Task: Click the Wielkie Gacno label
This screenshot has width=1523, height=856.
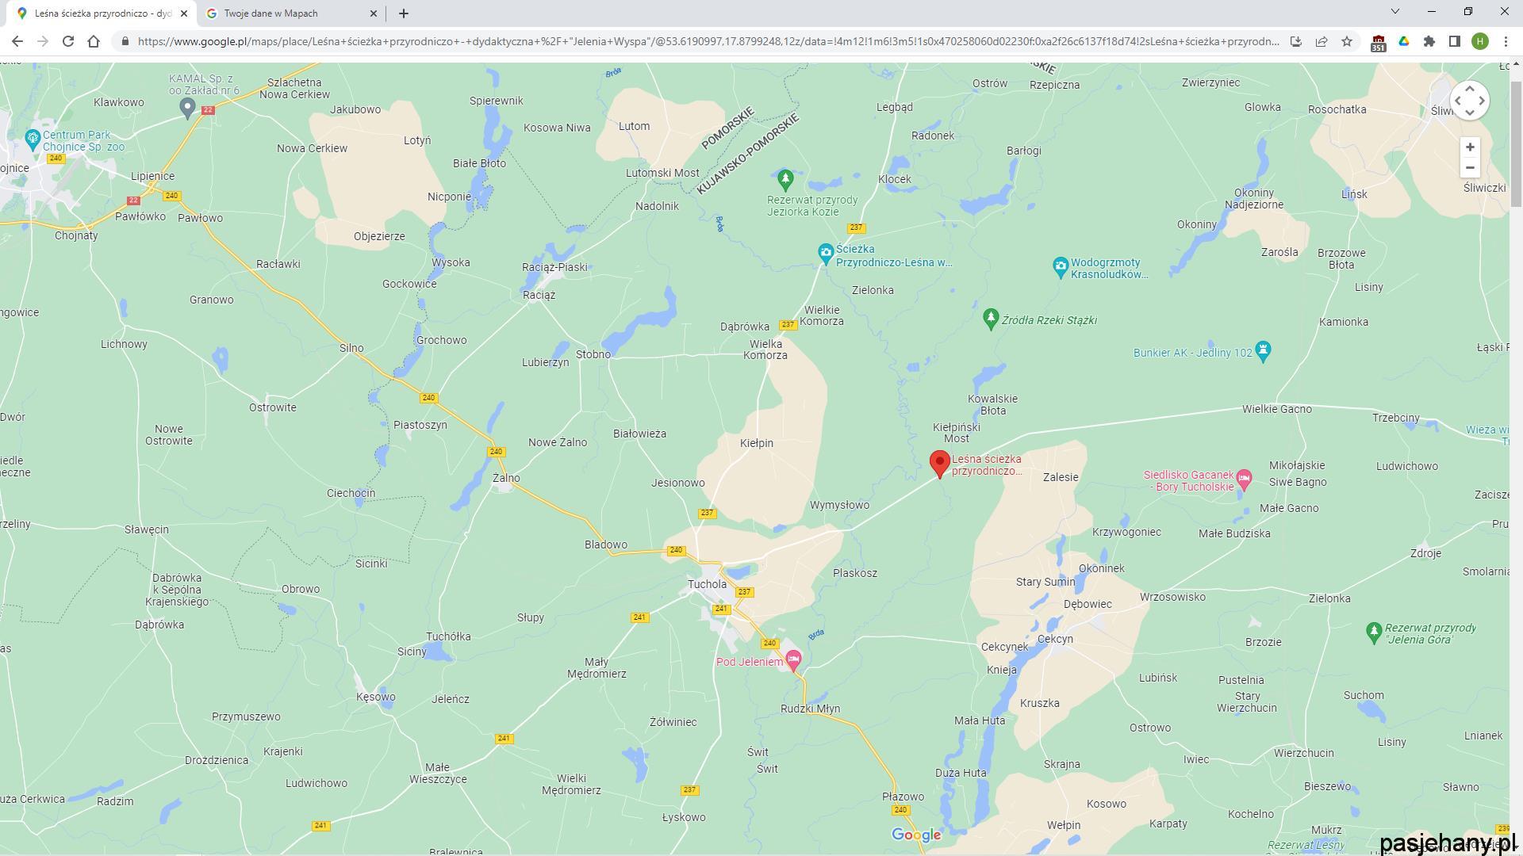Action: click(x=1277, y=409)
